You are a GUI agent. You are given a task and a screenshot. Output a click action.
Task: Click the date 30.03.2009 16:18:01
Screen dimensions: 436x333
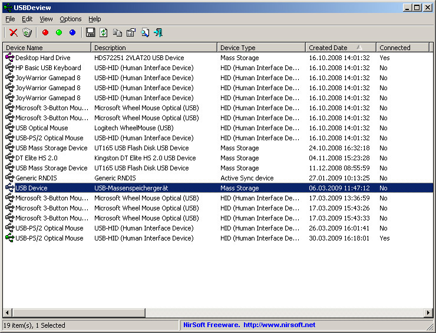click(x=339, y=238)
